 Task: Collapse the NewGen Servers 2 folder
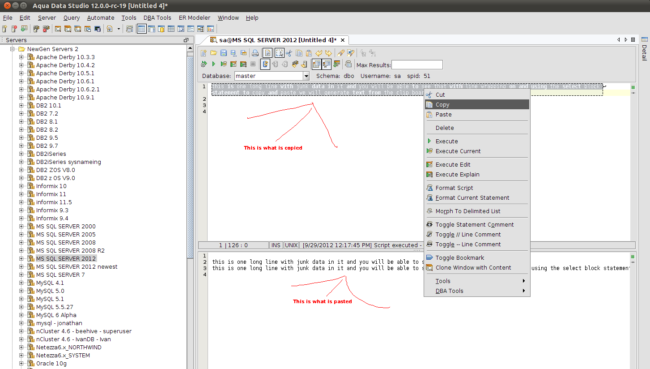(x=13, y=49)
